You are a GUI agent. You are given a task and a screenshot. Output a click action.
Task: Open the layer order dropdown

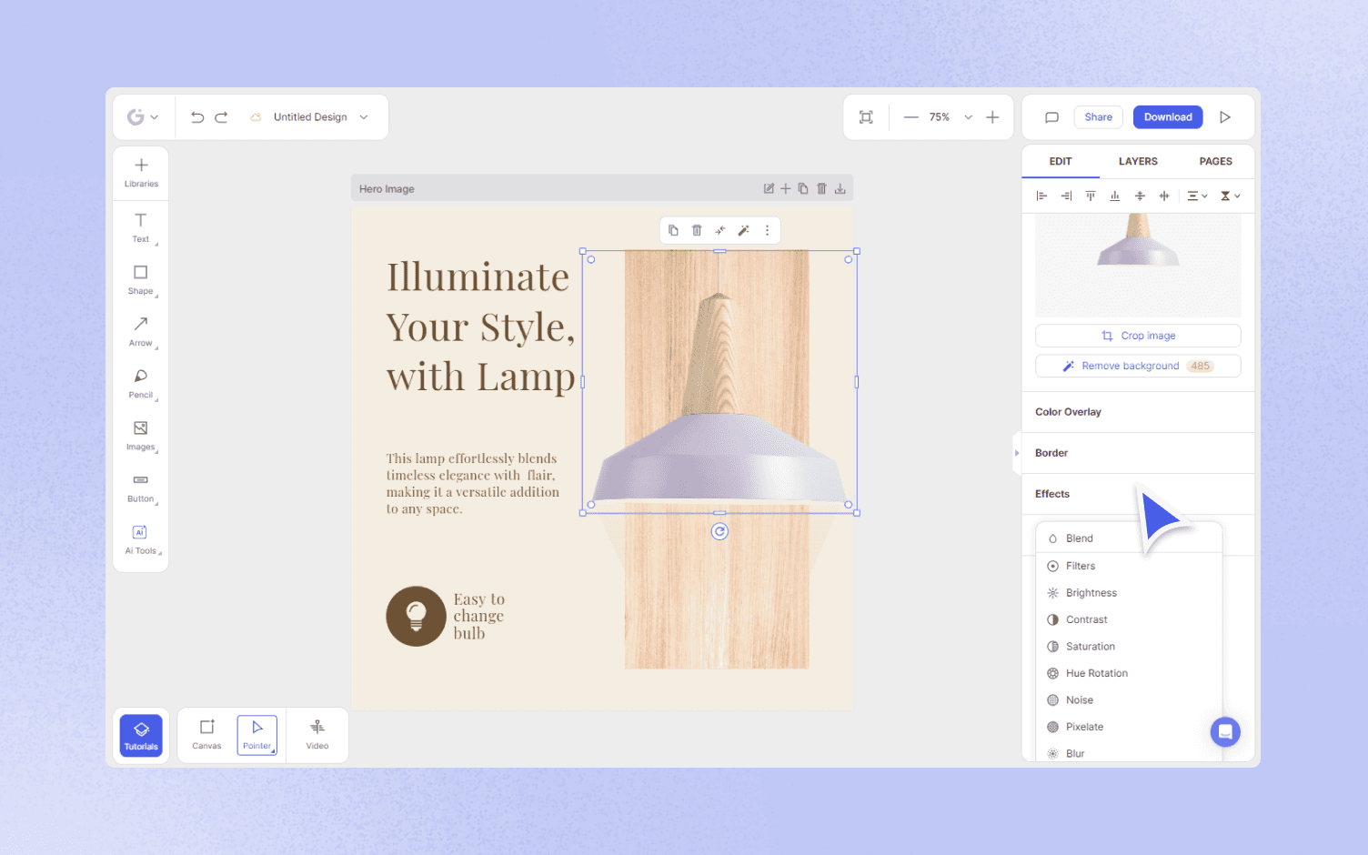pos(1230,196)
